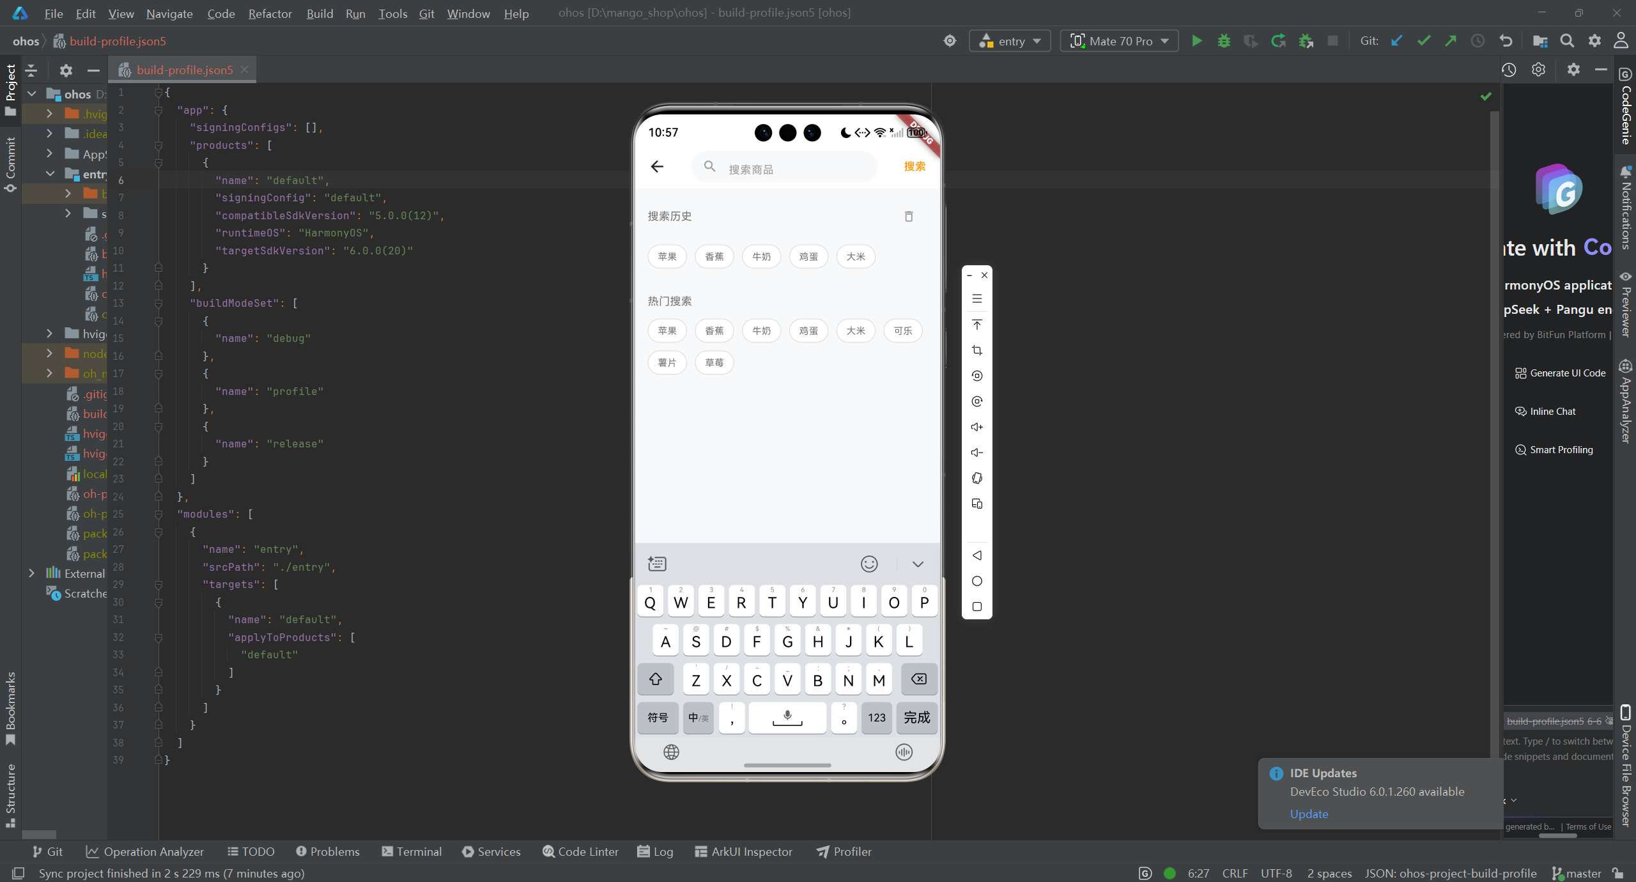Open the Mate 70 Pro device dropdown
Viewport: 1636px width, 882px height.
pos(1120,41)
